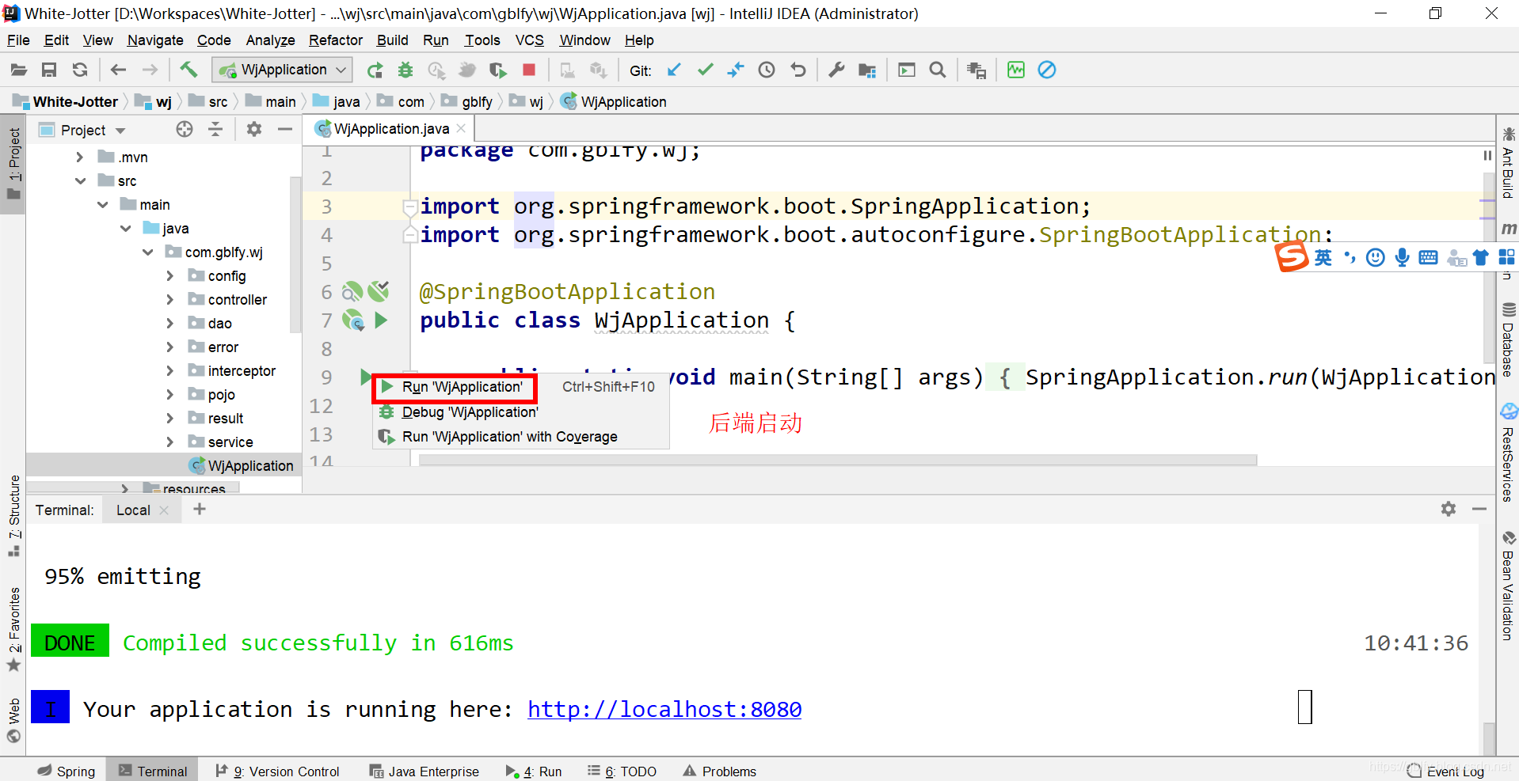The height and width of the screenshot is (781, 1519).
Task: Expand the controller package
Action: point(169,300)
